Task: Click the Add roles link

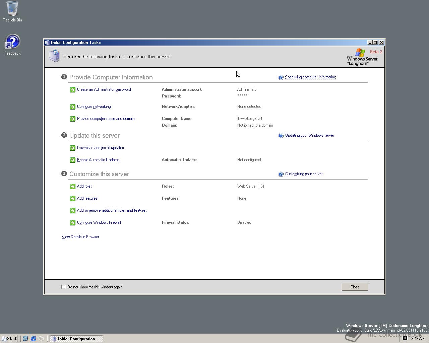Action: coord(84,186)
